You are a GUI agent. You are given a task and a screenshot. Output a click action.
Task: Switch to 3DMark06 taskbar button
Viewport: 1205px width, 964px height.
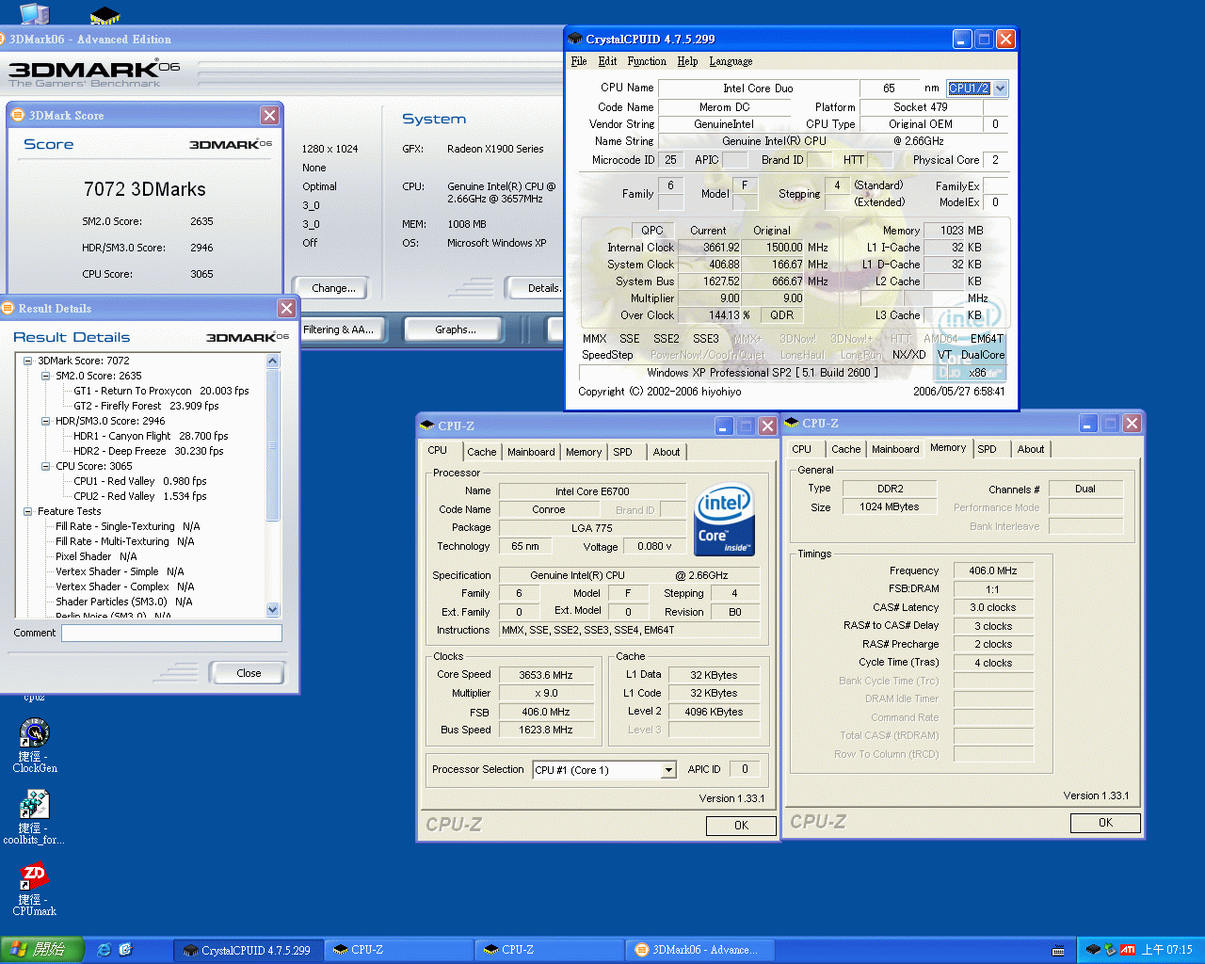click(699, 950)
